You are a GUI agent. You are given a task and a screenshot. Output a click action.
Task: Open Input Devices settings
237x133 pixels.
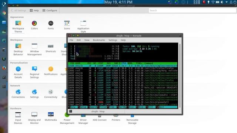pyautogui.click(x=18, y=118)
